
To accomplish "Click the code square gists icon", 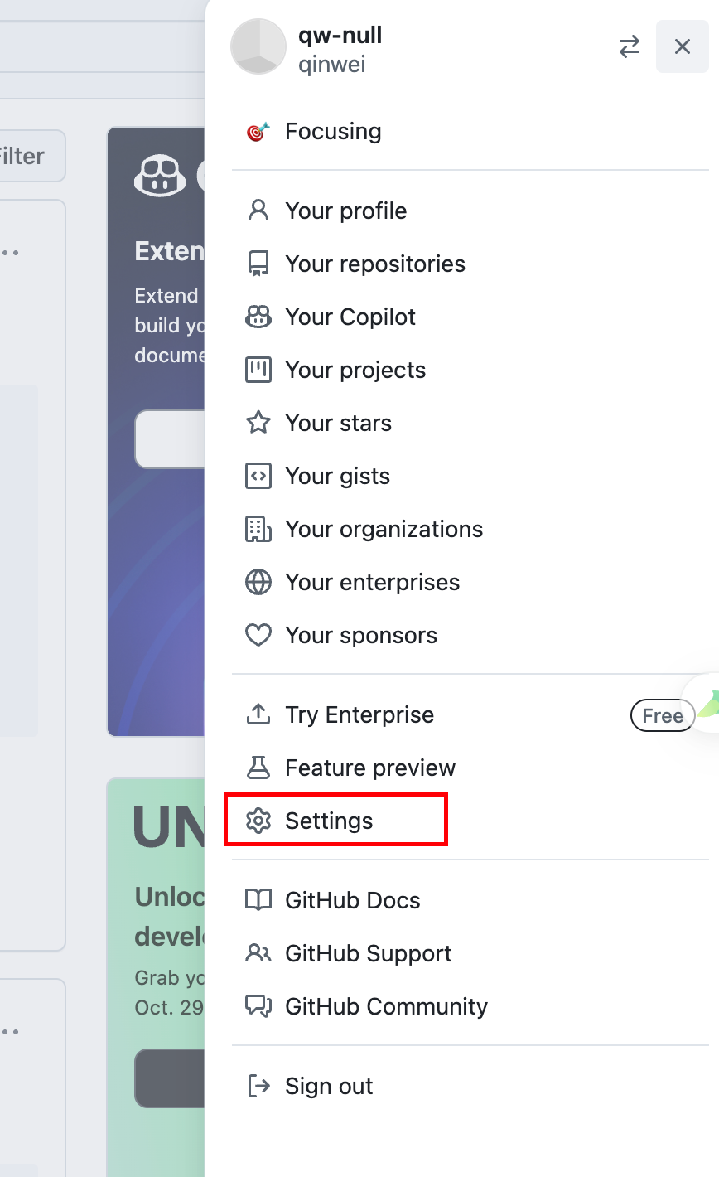I will coord(258,476).
